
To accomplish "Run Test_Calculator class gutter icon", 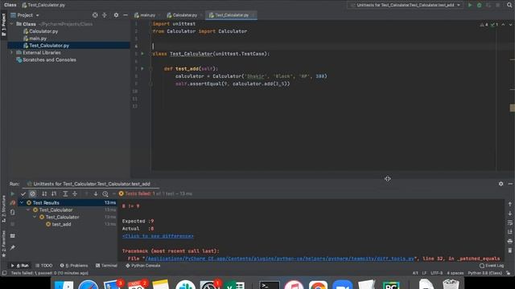I will (142, 54).
